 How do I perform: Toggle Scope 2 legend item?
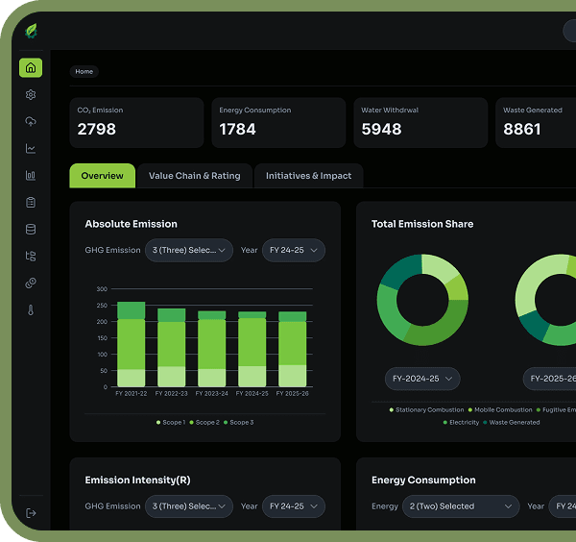point(204,422)
